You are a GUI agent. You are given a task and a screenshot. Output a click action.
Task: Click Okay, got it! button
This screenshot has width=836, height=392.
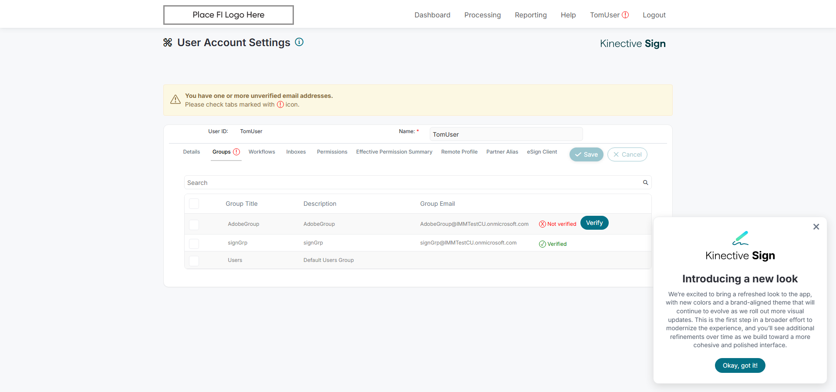click(740, 365)
